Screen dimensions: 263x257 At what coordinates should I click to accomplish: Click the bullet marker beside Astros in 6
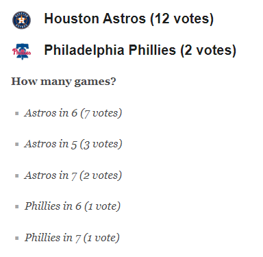pyautogui.click(x=16, y=113)
